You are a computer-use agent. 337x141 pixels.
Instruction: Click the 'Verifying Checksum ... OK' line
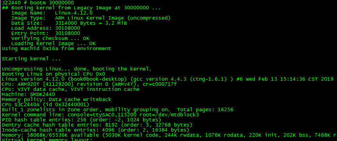(x=50, y=38)
